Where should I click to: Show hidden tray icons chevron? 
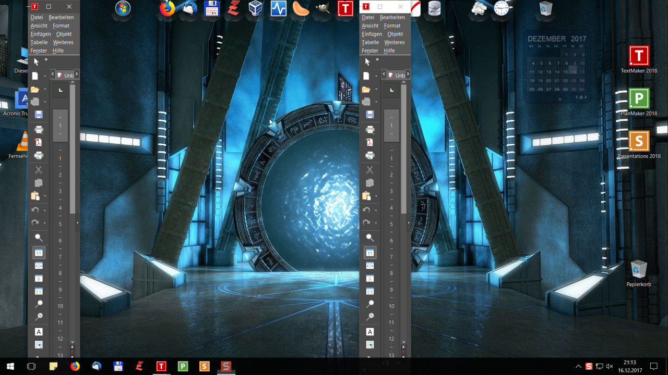(578, 366)
